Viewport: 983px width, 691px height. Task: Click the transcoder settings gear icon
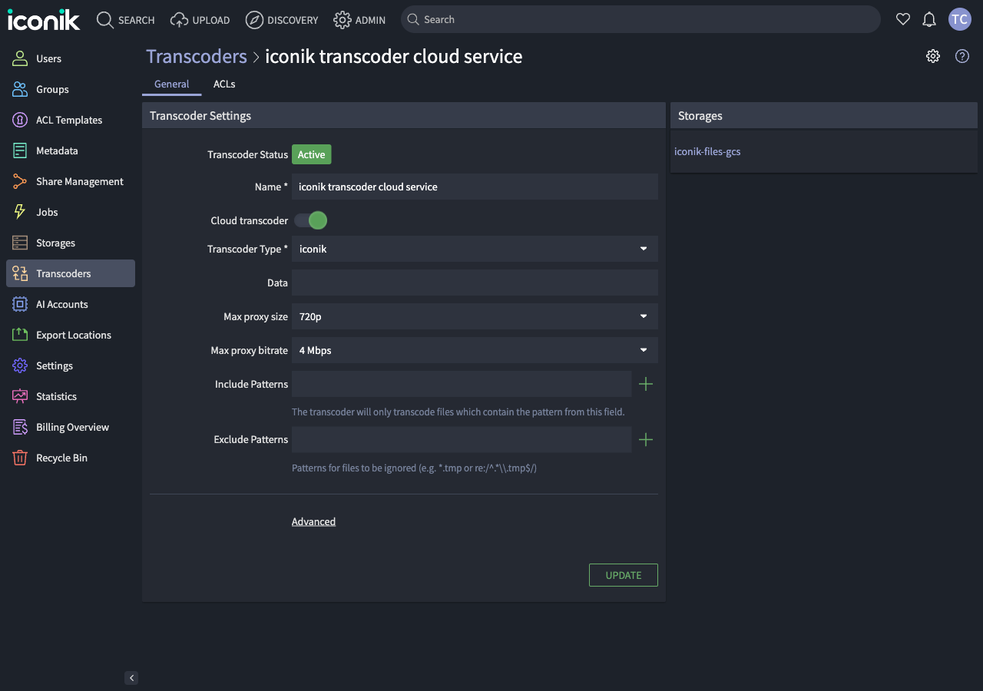coord(932,55)
